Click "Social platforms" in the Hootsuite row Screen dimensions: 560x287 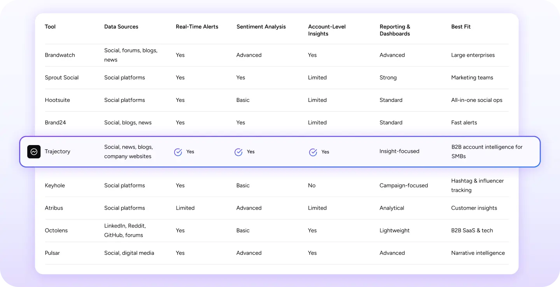coord(124,100)
